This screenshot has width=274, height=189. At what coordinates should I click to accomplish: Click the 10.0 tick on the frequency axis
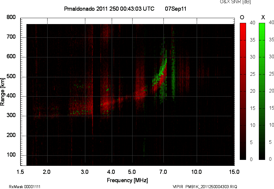pyautogui.click(x=197, y=172)
